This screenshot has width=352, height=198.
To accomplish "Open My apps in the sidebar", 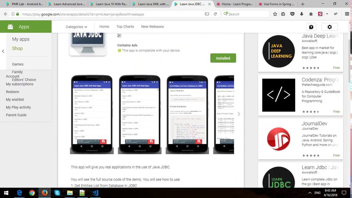I will coord(21,39).
